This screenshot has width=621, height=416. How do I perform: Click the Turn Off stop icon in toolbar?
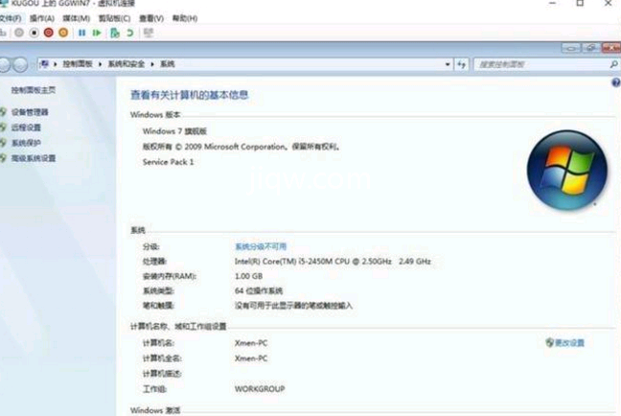(x=34, y=33)
